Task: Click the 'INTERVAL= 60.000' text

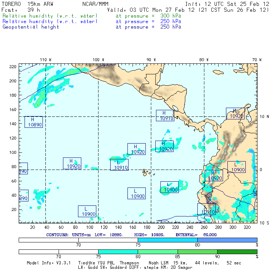Action: pos(196,235)
